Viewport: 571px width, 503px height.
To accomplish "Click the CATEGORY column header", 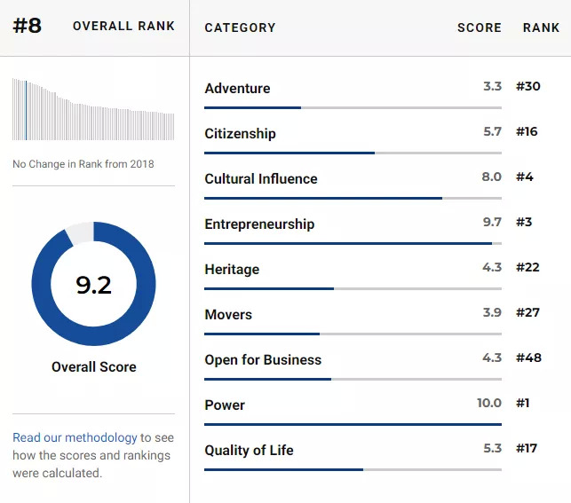I will 240,28.
